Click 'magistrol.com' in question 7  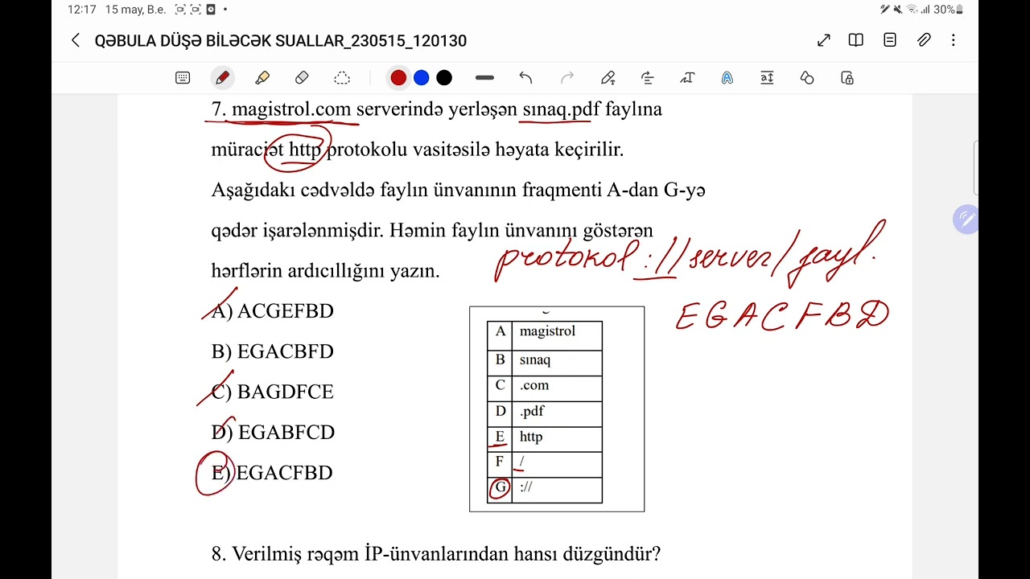(x=291, y=109)
